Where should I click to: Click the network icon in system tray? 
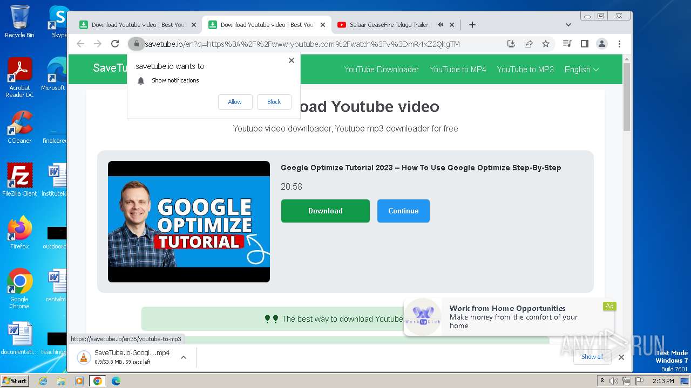point(626,381)
